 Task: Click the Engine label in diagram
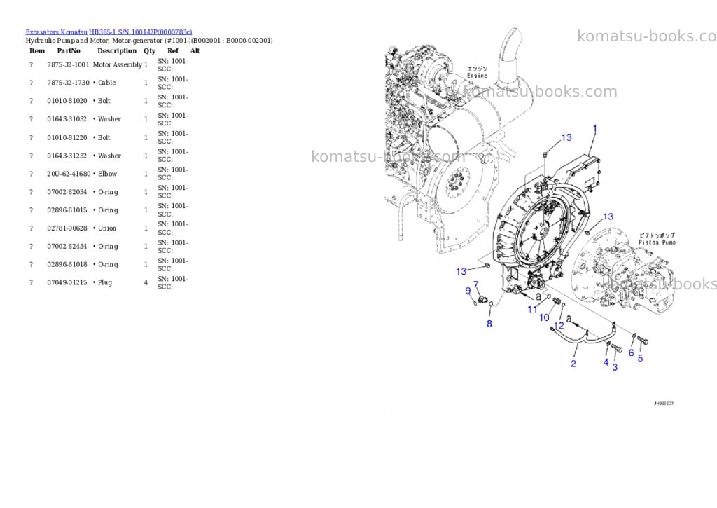click(477, 76)
